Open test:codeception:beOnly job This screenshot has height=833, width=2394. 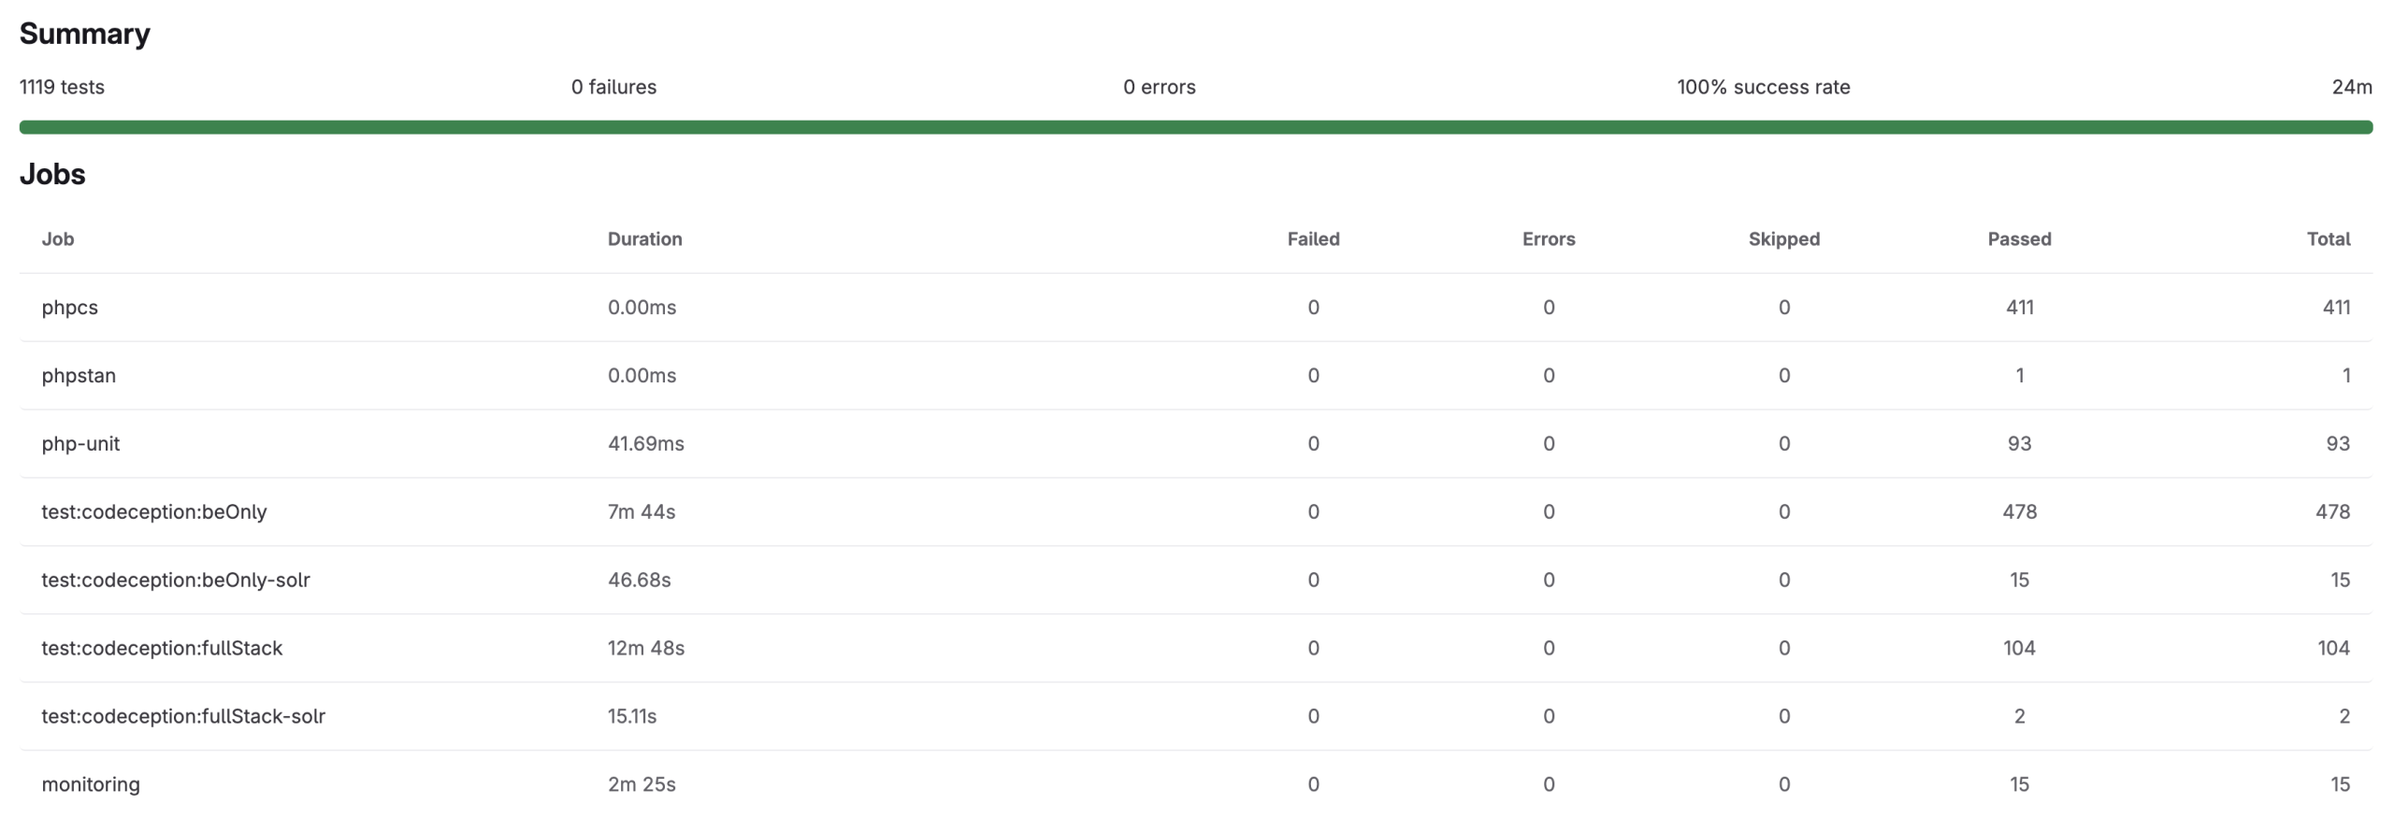[x=154, y=512]
